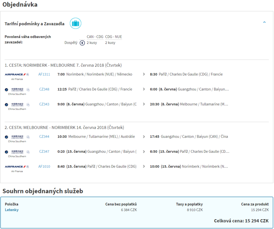The image size is (274, 229).
Task: Collapse the Tarifní podmínky a Zavazadla section
Action: tap(264, 22)
